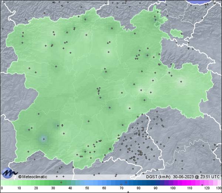
Task: Click the scale value 10
Action: (x=19, y=188)
